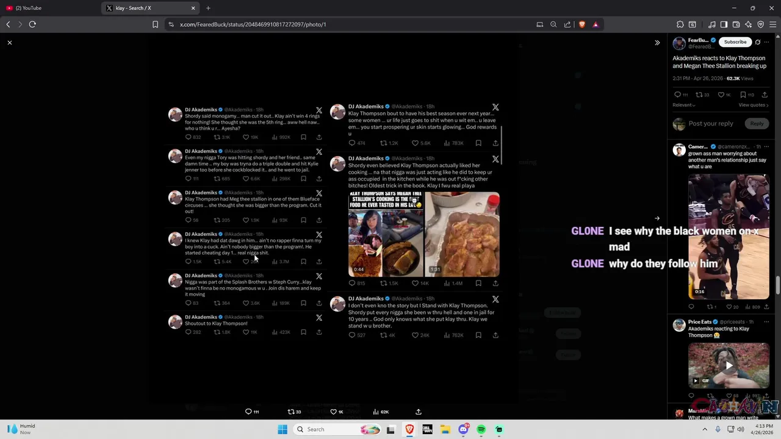Open the Brave Wallet icon
Image resolution: width=781 pixels, height=439 pixels.
point(736,24)
